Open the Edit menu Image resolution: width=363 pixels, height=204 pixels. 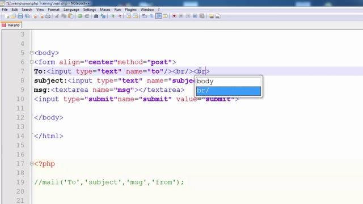point(15,10)
